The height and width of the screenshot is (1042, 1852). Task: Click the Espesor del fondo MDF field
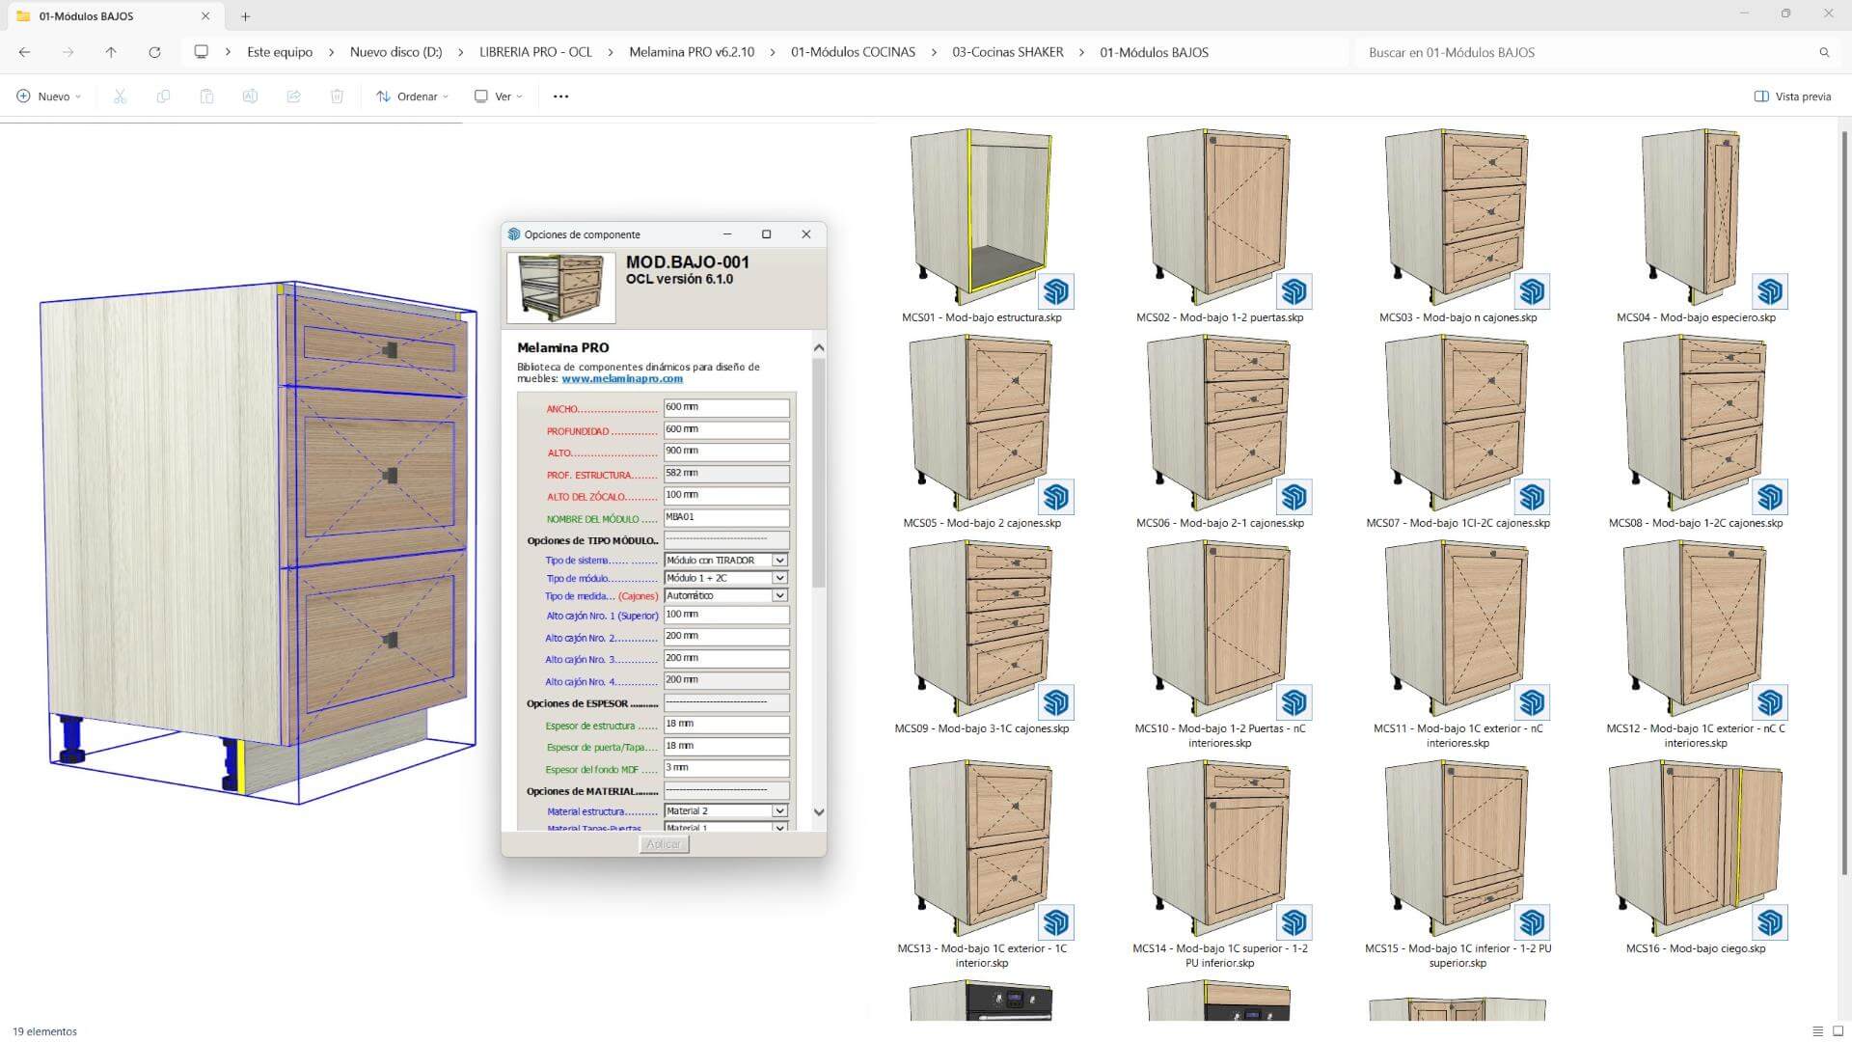click(726, 768)
